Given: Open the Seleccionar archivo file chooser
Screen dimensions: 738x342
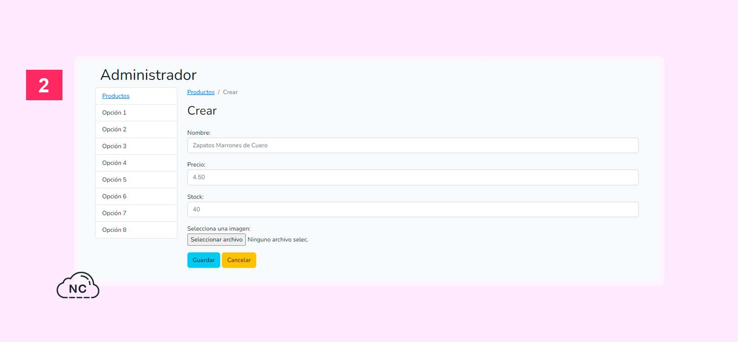Looking at the screenshot, I should (216, 239).
